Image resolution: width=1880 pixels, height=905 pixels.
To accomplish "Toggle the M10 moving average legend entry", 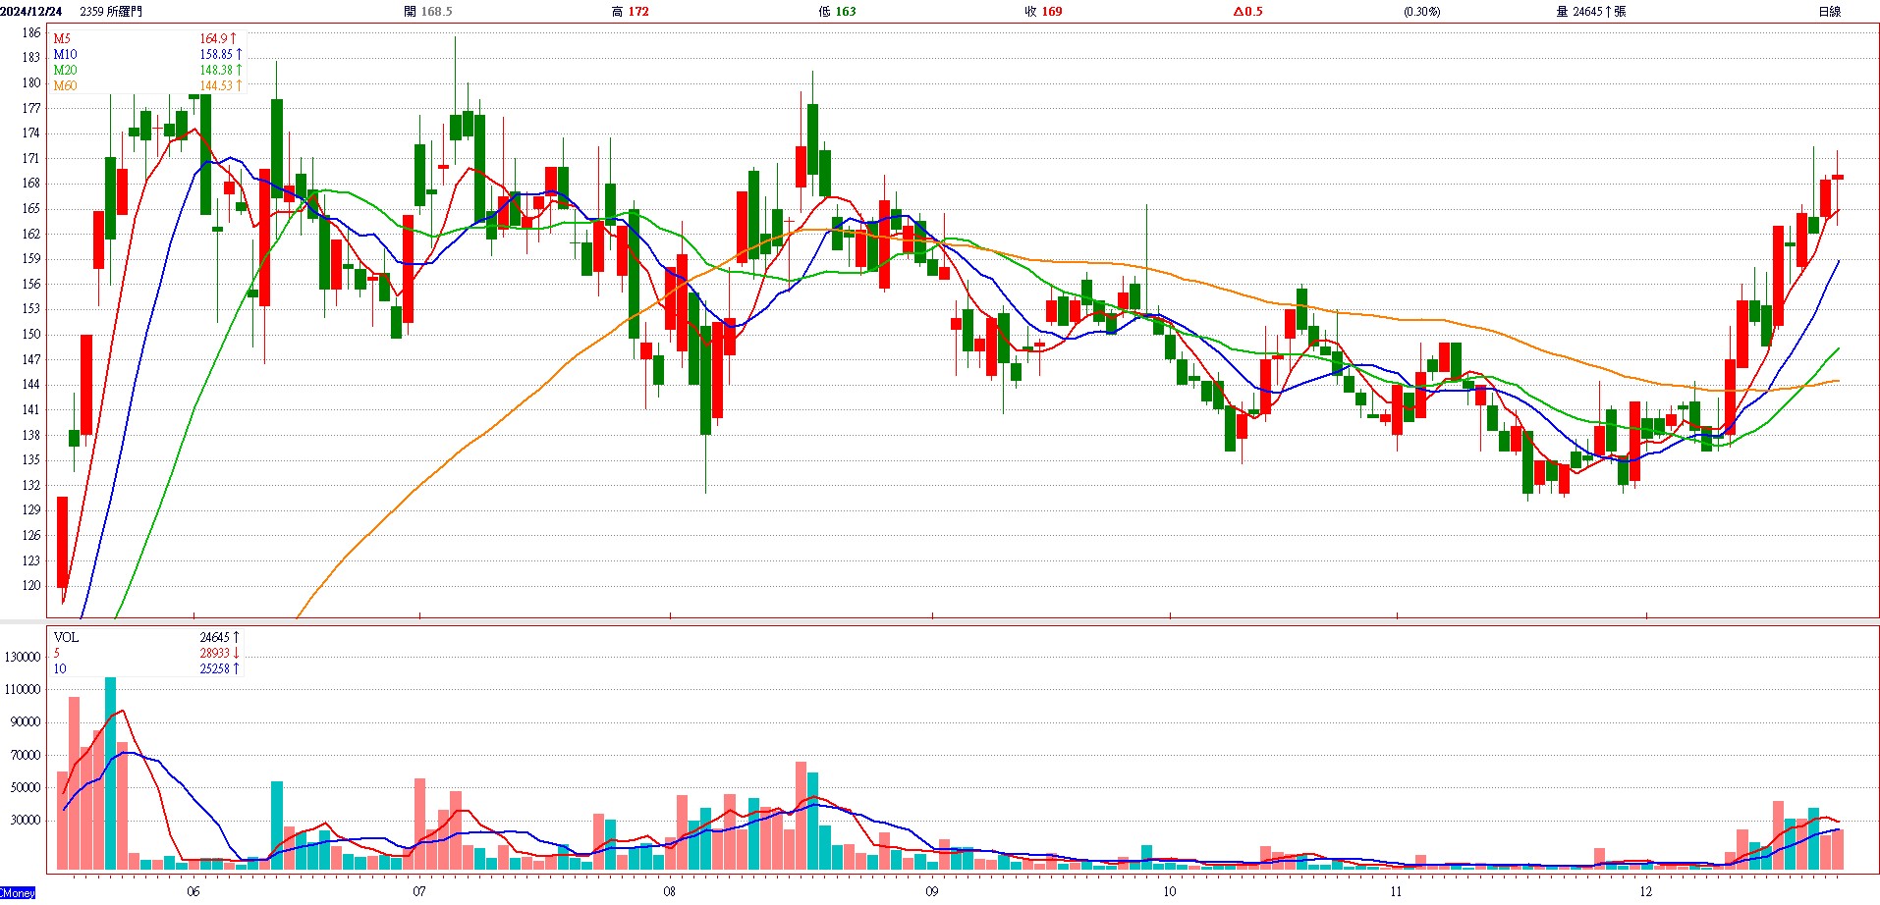I will (x=65, y=55).
